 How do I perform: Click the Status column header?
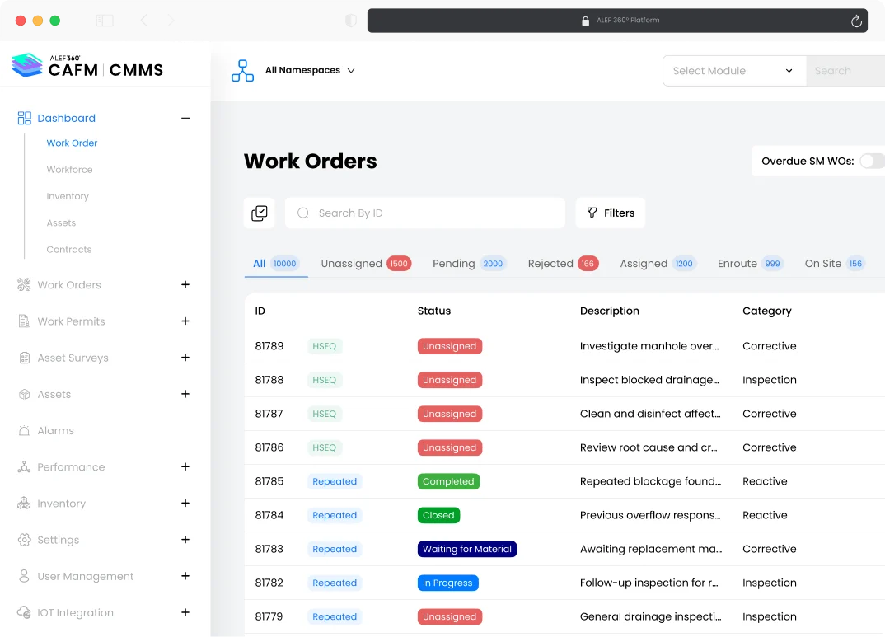point(434,311)
